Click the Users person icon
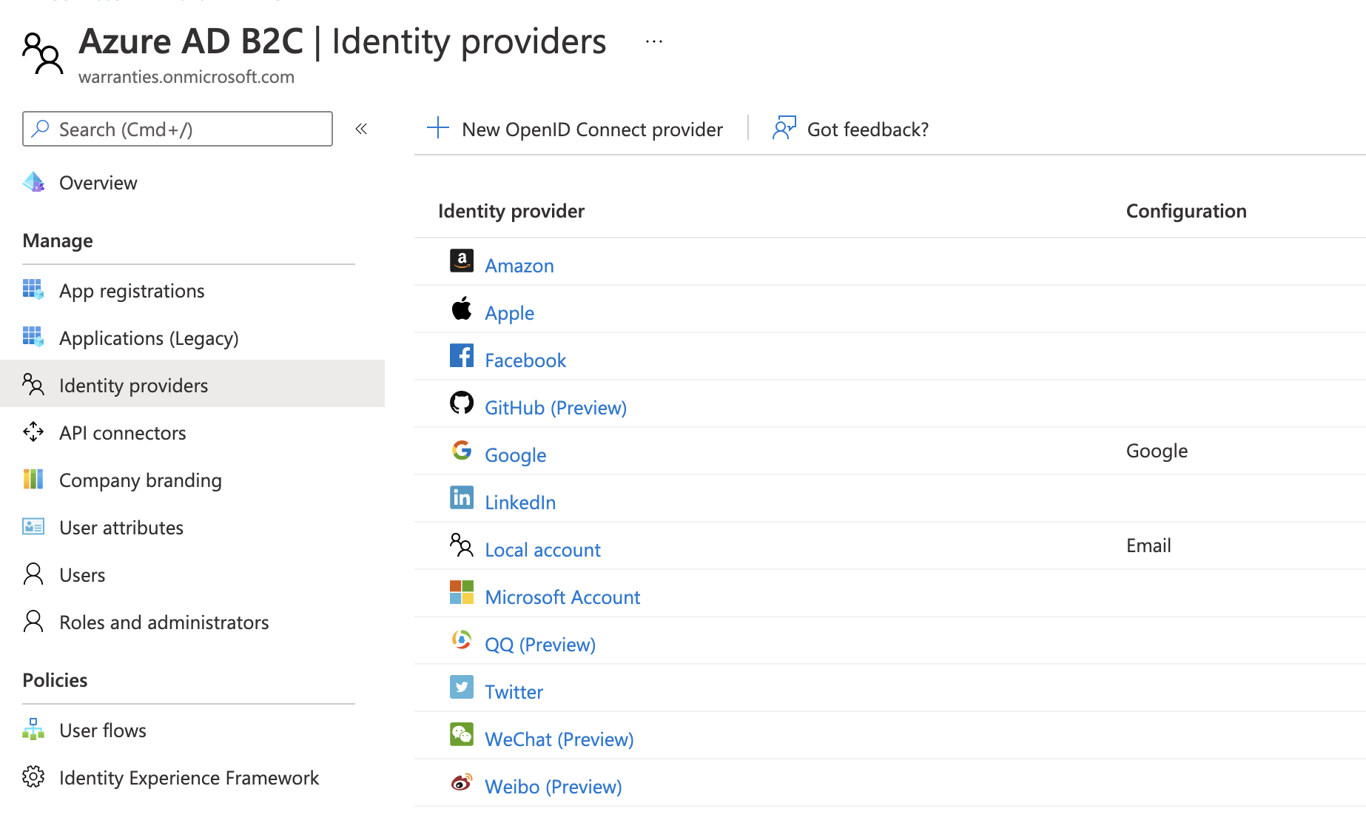Viewport: 1366px width, 826px height. (x=33, y=574)
